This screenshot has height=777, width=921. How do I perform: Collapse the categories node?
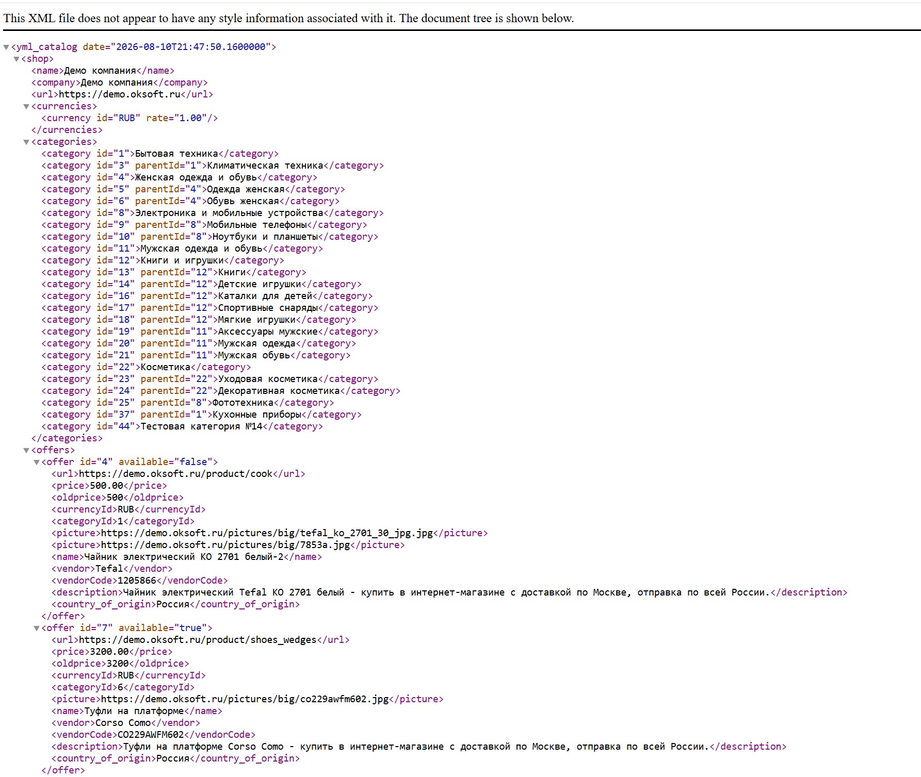(x=26, y=142)
